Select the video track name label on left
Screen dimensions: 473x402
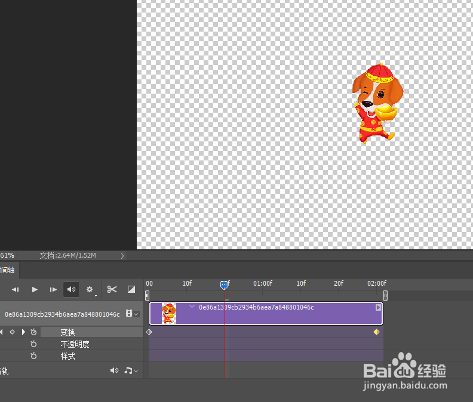coord(62,314)
